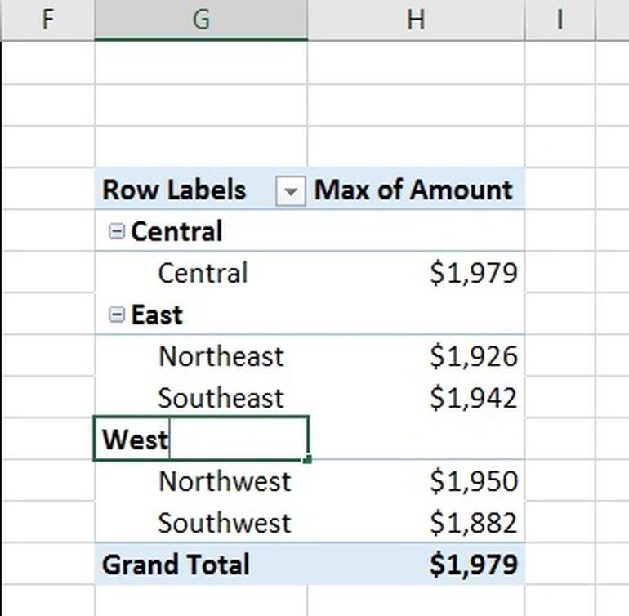
Task: Select the Southwest amount $1,882
Action: click(x=474, y=523)
